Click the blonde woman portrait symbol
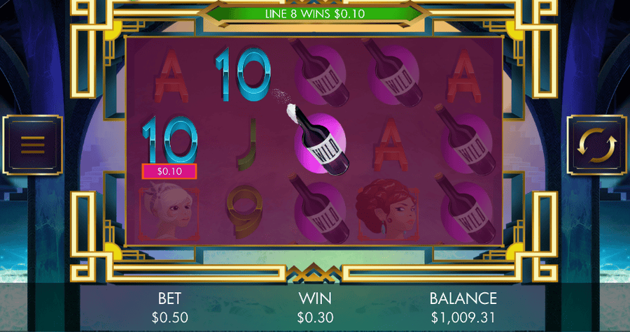Viewport: 630px width, 332px height. (169, 211)
